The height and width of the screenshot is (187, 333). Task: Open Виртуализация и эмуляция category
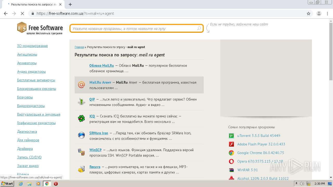point(39,114)
